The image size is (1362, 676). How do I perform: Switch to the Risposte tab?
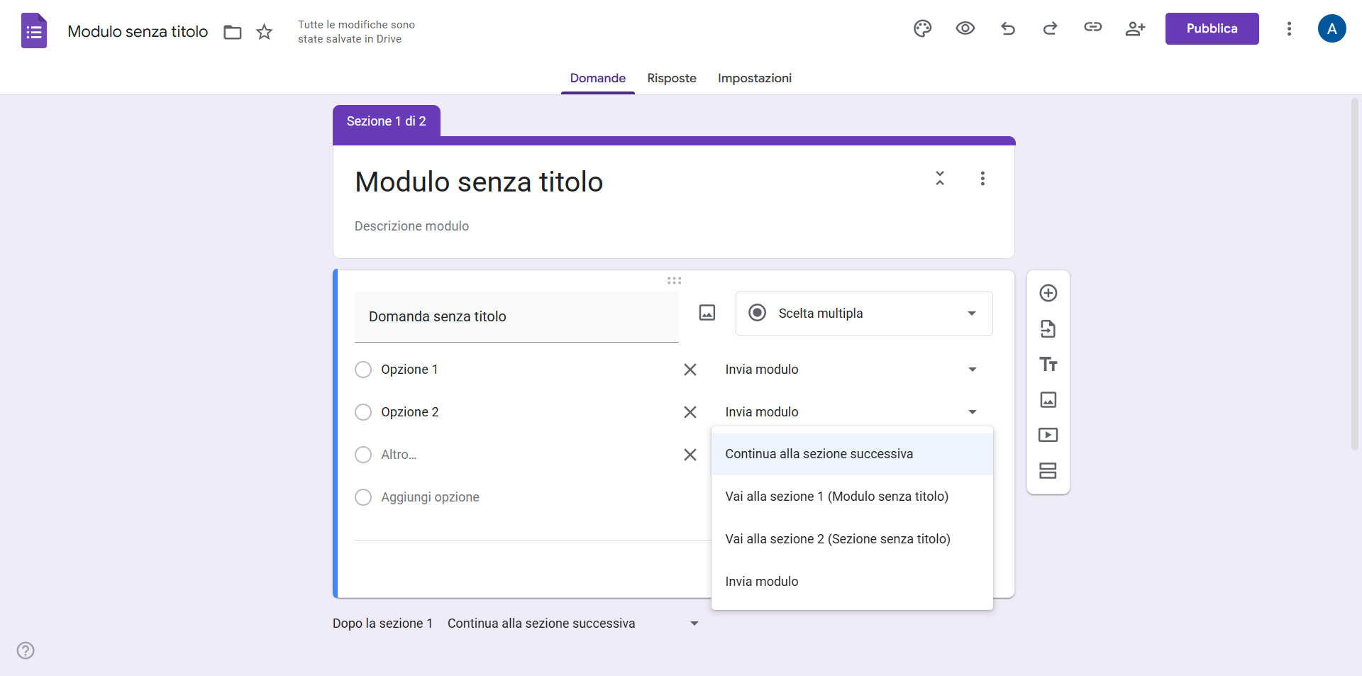671,78
